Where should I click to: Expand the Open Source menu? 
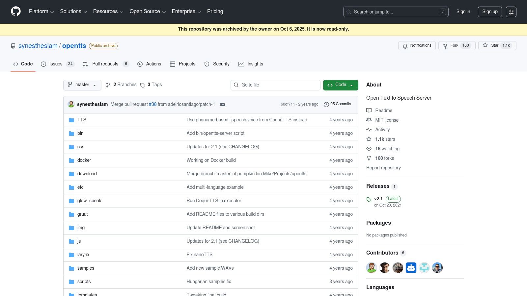click(147, 12)
